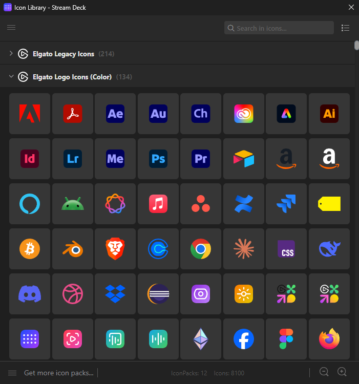Expand the Elgato Legacy Icons pack
Image resolution: width=359 pixels, height=384 pixels.
click(11, 54)
